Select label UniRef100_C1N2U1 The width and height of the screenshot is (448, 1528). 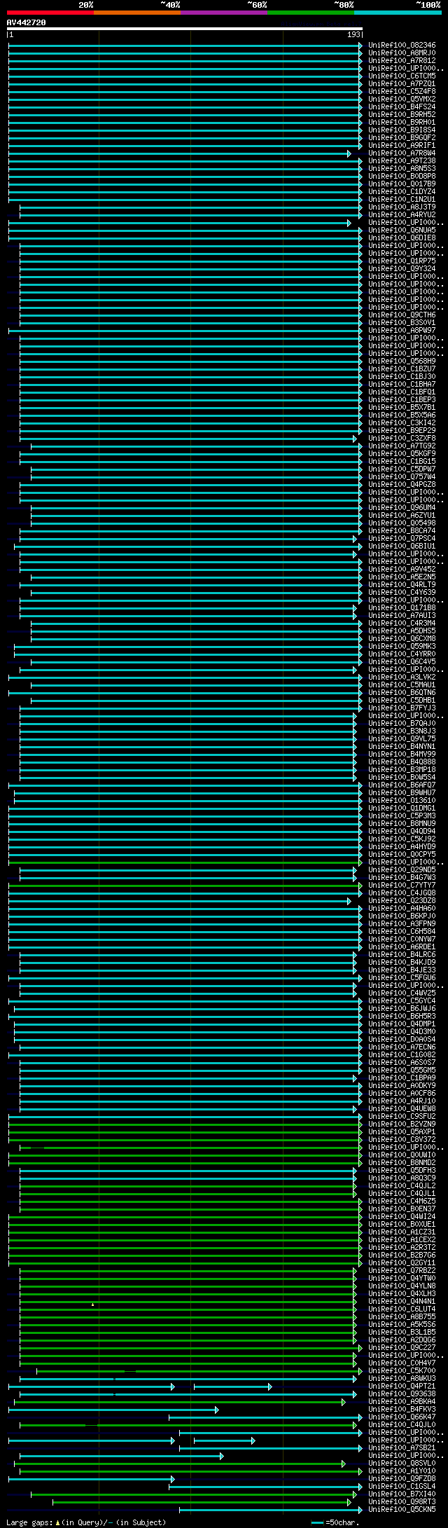(402, 199)
